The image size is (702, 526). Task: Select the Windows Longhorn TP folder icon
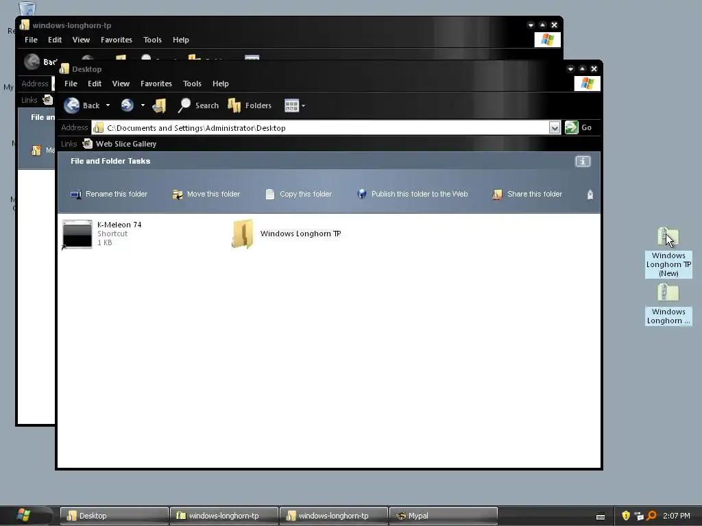click(243, 234)
